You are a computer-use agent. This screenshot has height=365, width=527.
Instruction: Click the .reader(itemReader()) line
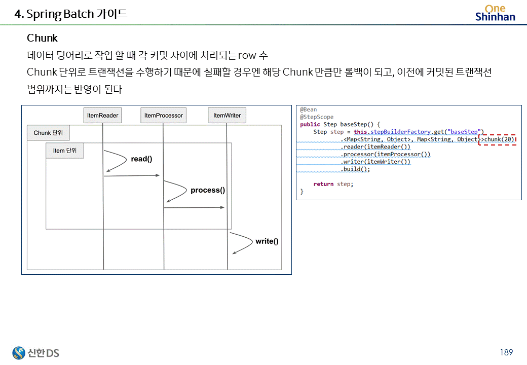375,147
